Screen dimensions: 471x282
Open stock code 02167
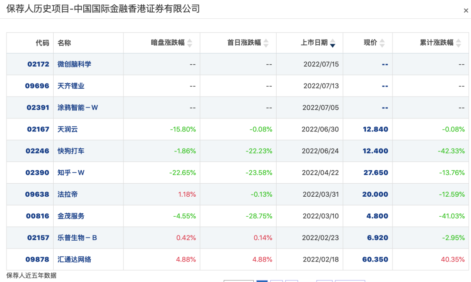[x=38, y=129]
